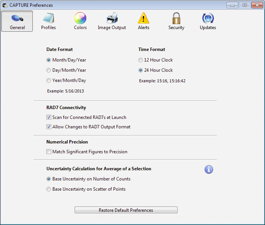Minimize the CAPTURE Preferences window
Screen dimensions: 265x225
[x=232, y=5]
